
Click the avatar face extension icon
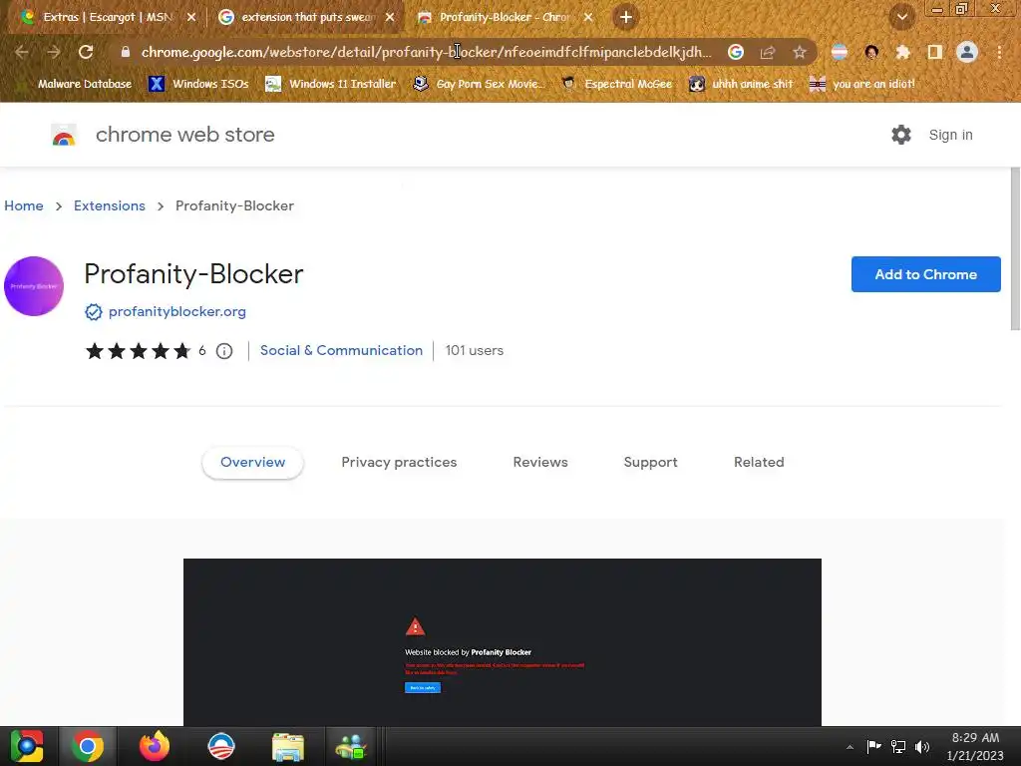(x=871, y=52)
